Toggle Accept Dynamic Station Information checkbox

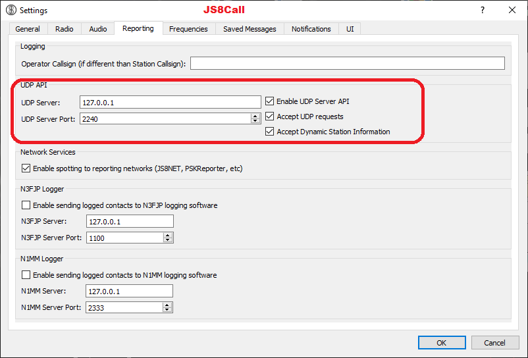(x=270, y=132)
